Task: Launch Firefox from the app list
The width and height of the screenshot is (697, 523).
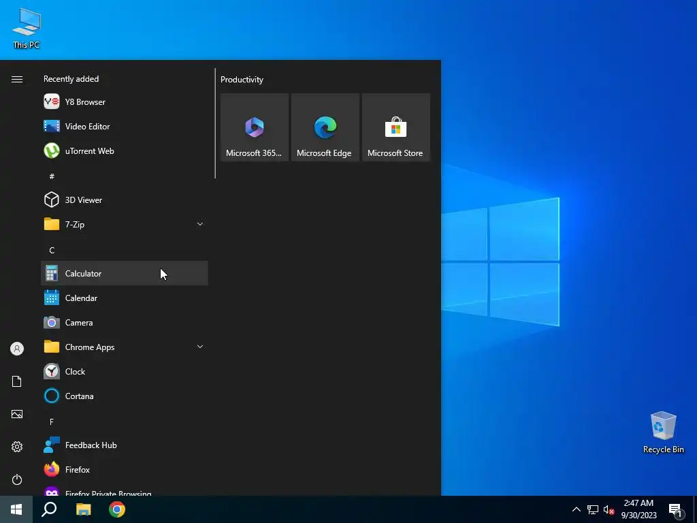Action: (x=124, y=469)
